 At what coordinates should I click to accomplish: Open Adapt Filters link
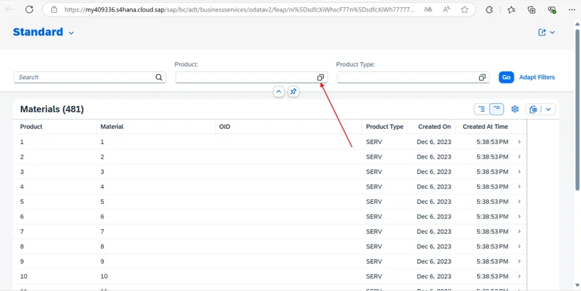(x=537, y=77)
